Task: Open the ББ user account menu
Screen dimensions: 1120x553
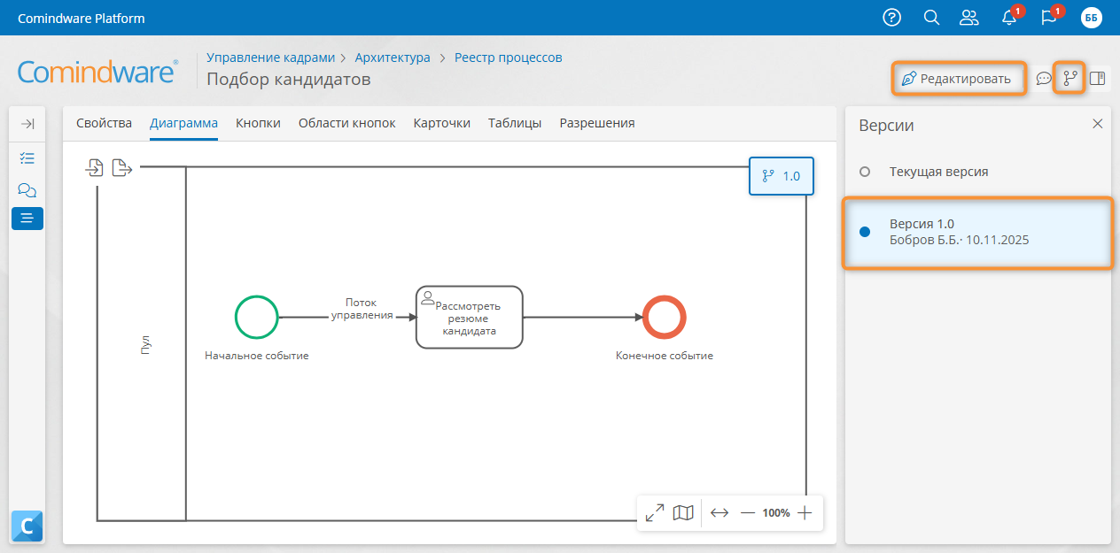Action: pos(1092,18)
